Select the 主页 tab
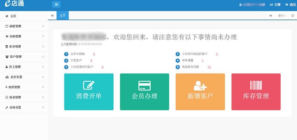Viewport: 297px width, 140px height. point(63,15)
